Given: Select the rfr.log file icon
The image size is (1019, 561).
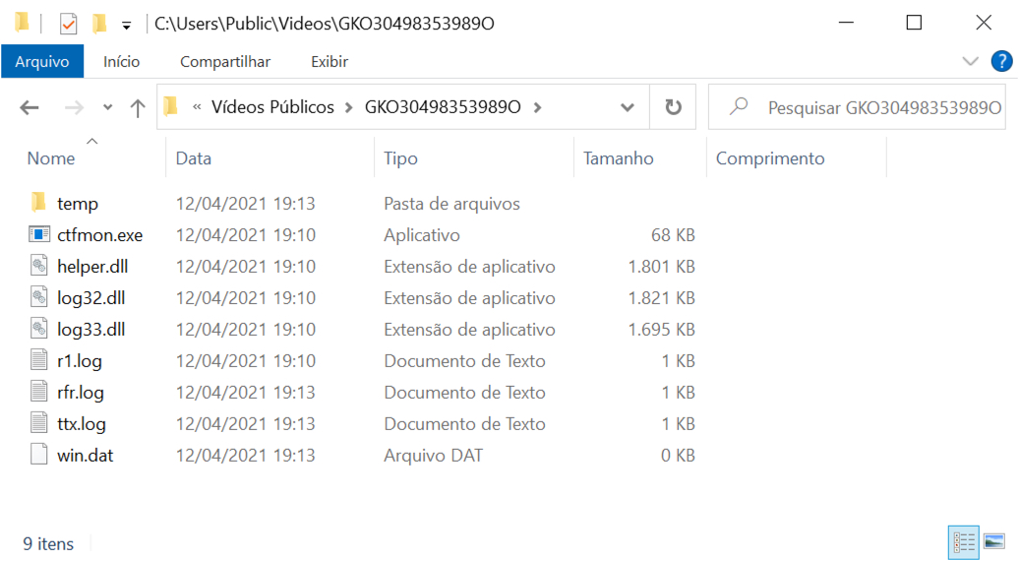Looking at the screenshot, I should click(x=39, y=392).
